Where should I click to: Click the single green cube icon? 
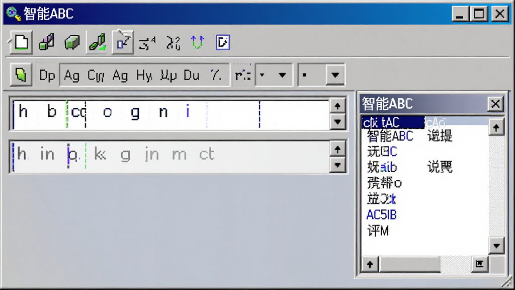point(72,42)
